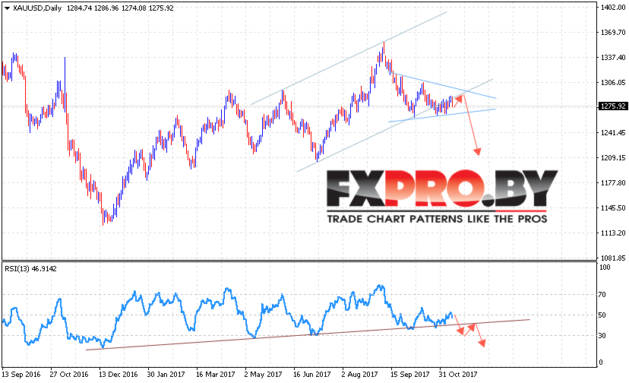The height and width of the screenshot is (383, 629).
Task: Click the XAUUSD,Daily chart title
Action: click(x=37, y=8)
